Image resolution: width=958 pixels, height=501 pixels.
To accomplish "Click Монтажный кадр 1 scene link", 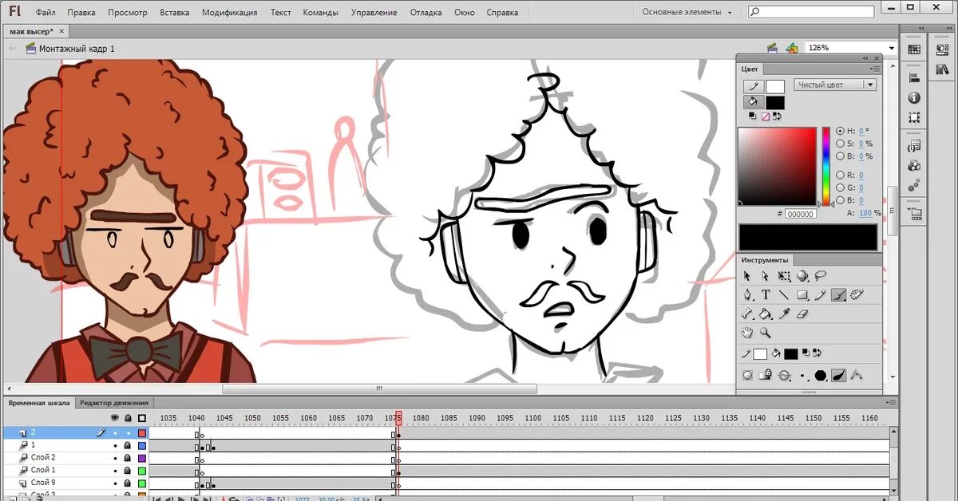I will [77, 49].
